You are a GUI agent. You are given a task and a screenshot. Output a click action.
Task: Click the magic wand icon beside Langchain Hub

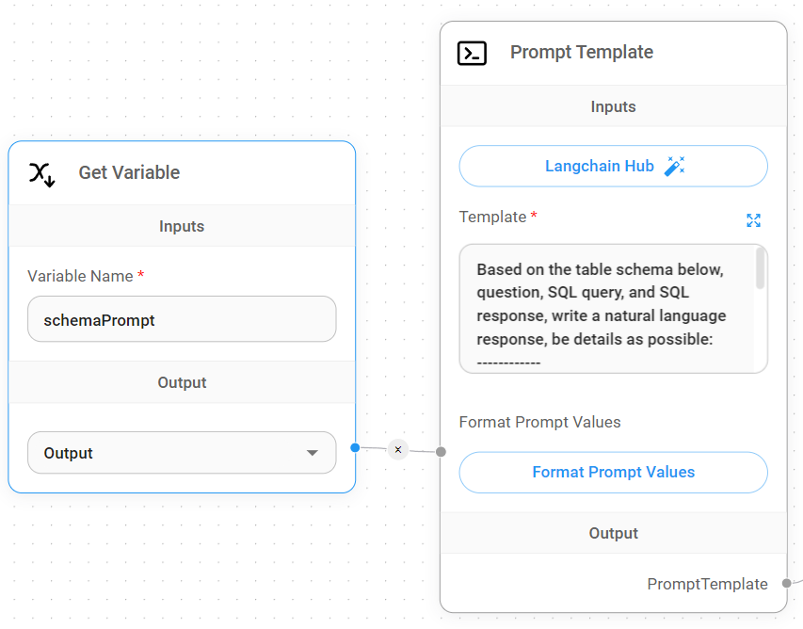coord(674,167)
